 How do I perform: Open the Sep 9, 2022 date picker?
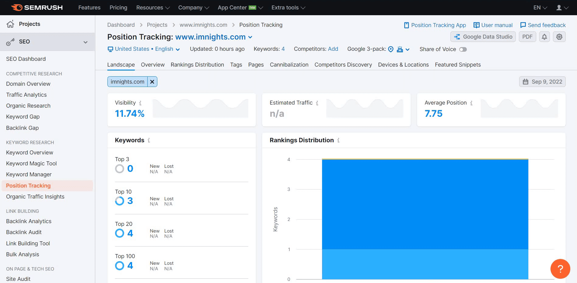pyautogui.click(x=542, y=82)
